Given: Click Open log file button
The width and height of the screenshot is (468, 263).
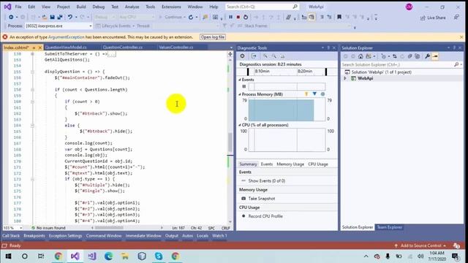Looking at the screenshot, I should tap(213, 37).
